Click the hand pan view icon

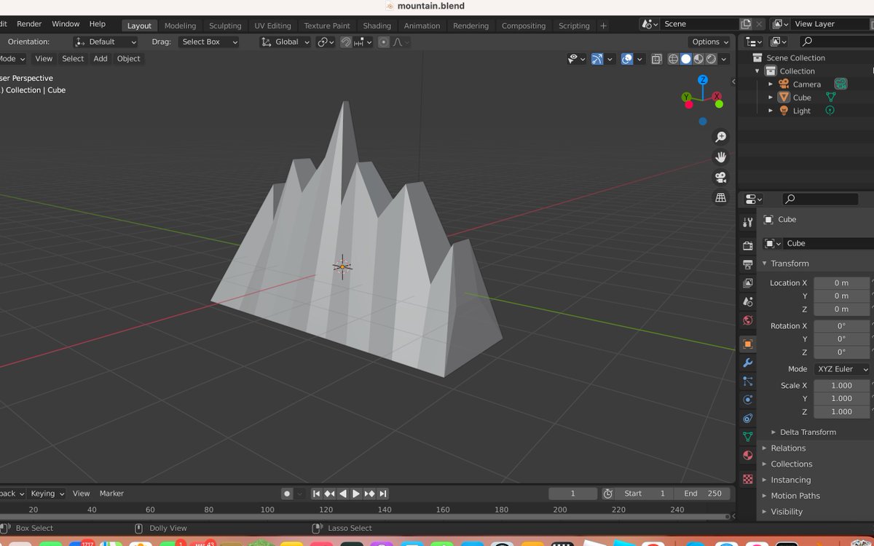click(720, 157)
